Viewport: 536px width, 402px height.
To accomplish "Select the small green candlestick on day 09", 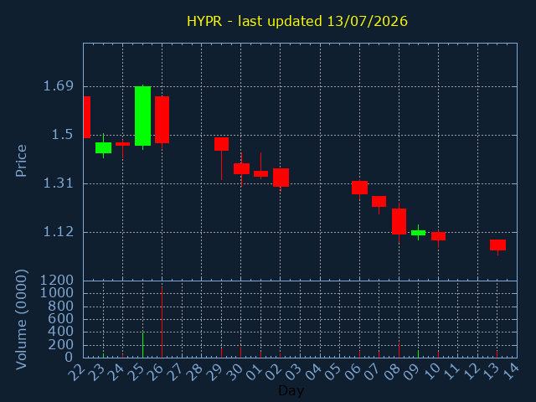I will coord(419,233).
